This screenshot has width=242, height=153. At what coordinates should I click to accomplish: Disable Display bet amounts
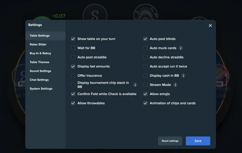click(x=73, y=66)
